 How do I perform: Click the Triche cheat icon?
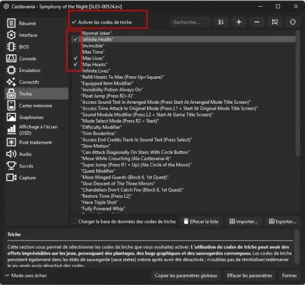tap(11, 93)
